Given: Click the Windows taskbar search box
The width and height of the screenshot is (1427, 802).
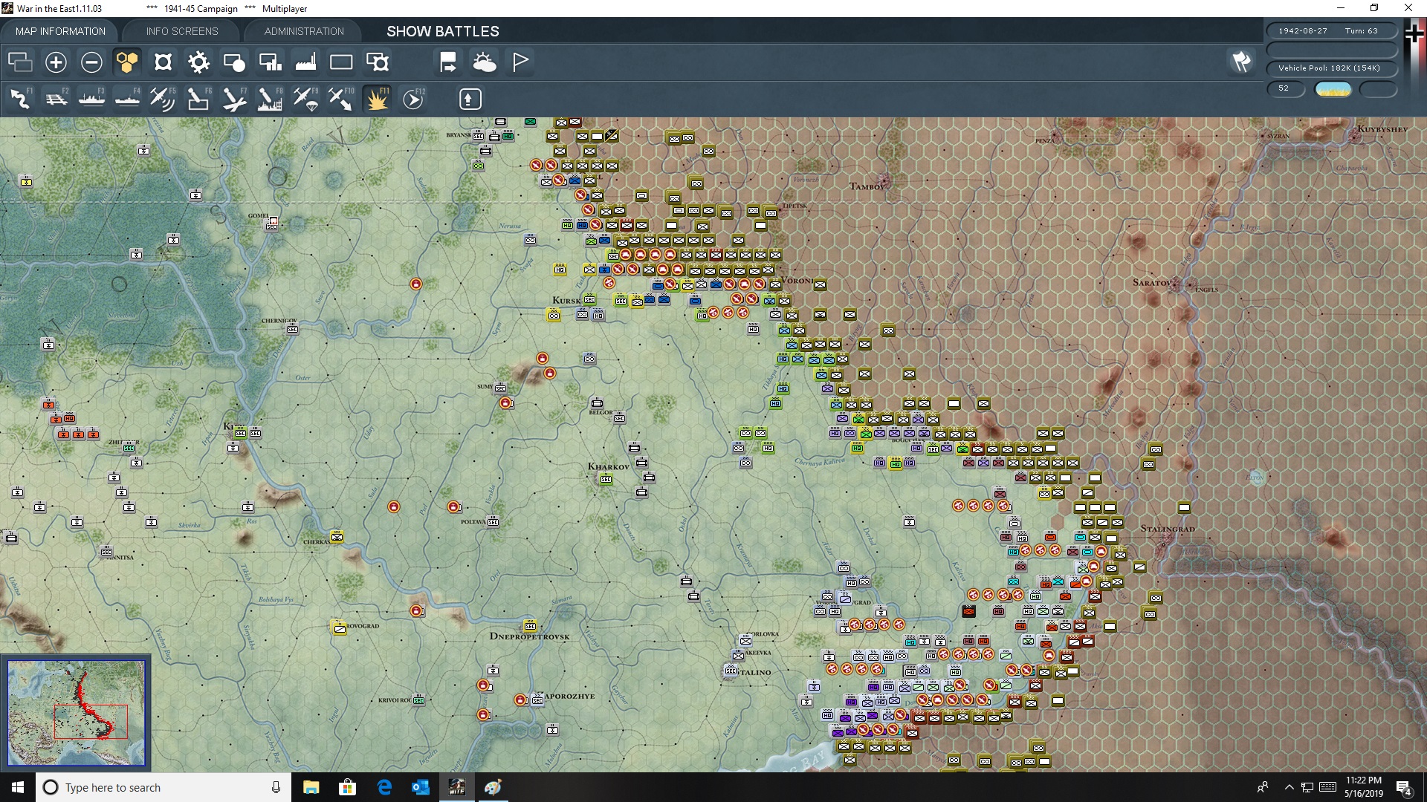Looking at the screenshot, I should [164, 787].
